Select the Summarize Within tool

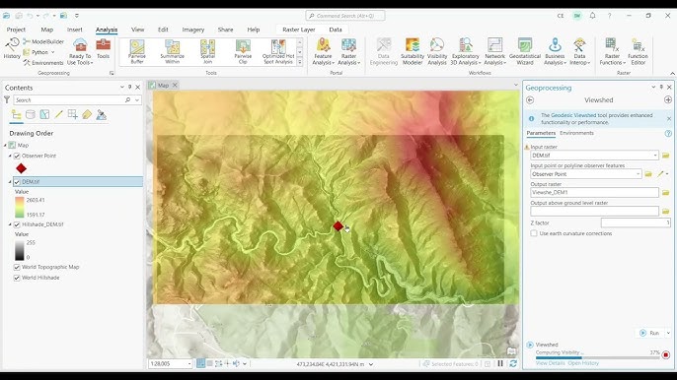click(173, 52)
